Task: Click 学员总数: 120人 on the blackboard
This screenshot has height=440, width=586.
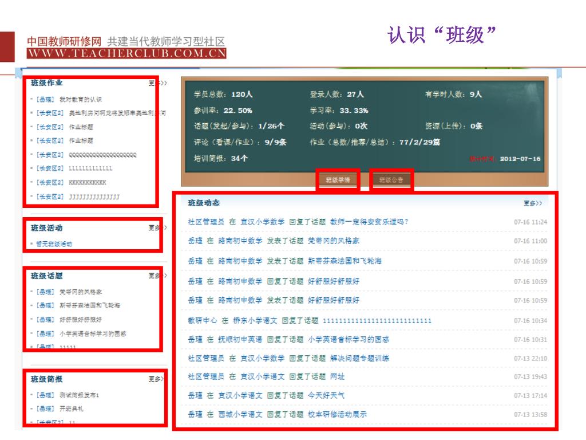Action: click(x=223, y=95)
